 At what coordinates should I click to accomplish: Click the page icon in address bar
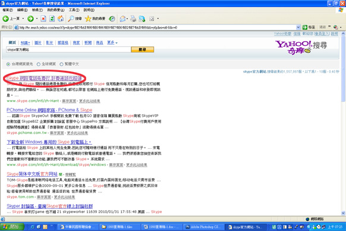coord(16,27)
